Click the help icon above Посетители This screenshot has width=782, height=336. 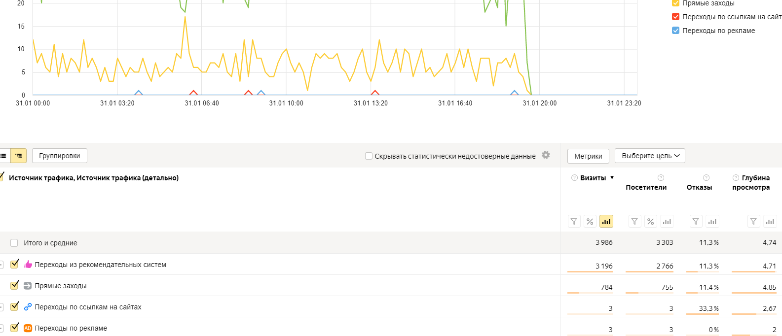tap(661, 178)
